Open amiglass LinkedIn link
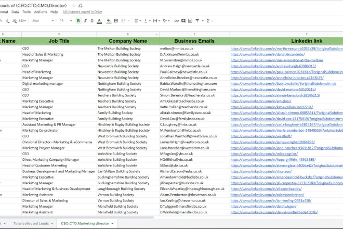The image size is (343, 229). pyautogui.click(x=261, y=101)
